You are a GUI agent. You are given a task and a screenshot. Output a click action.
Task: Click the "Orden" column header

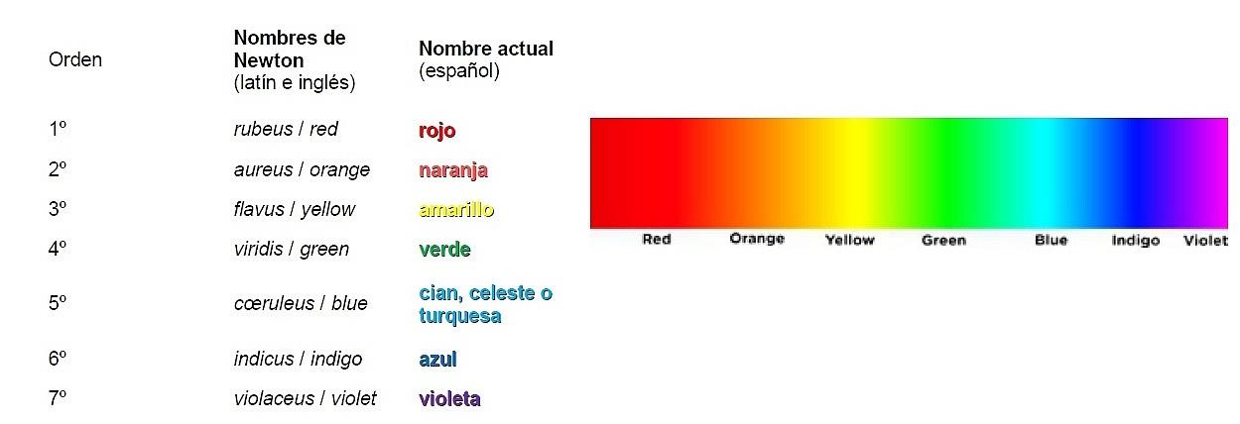pyautogui.click(x=75, y=59)
